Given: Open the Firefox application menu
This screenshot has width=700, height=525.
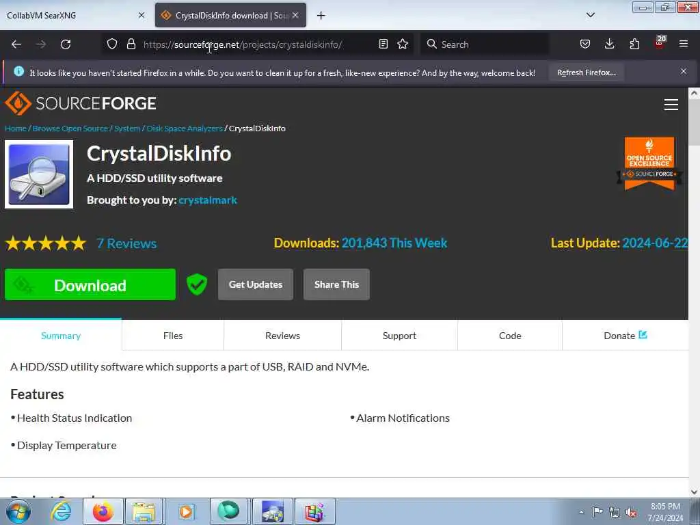Looking at the screenshot, I should (x=684, y=44).
